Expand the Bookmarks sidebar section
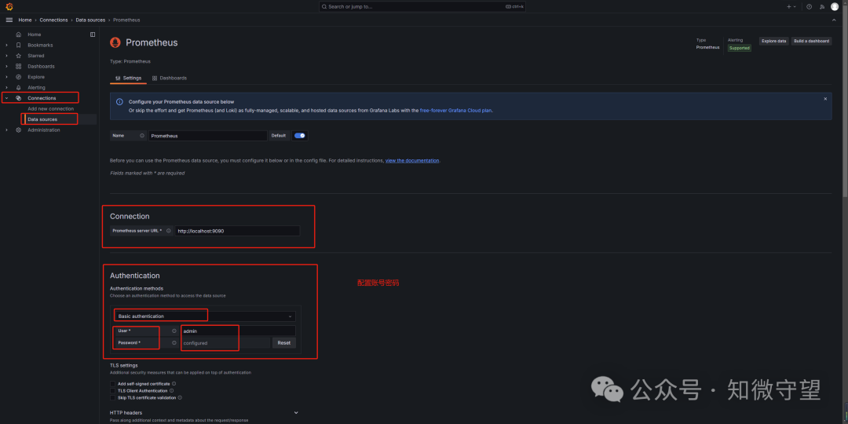Screen dimensions: 848x424 pos(6,46)
